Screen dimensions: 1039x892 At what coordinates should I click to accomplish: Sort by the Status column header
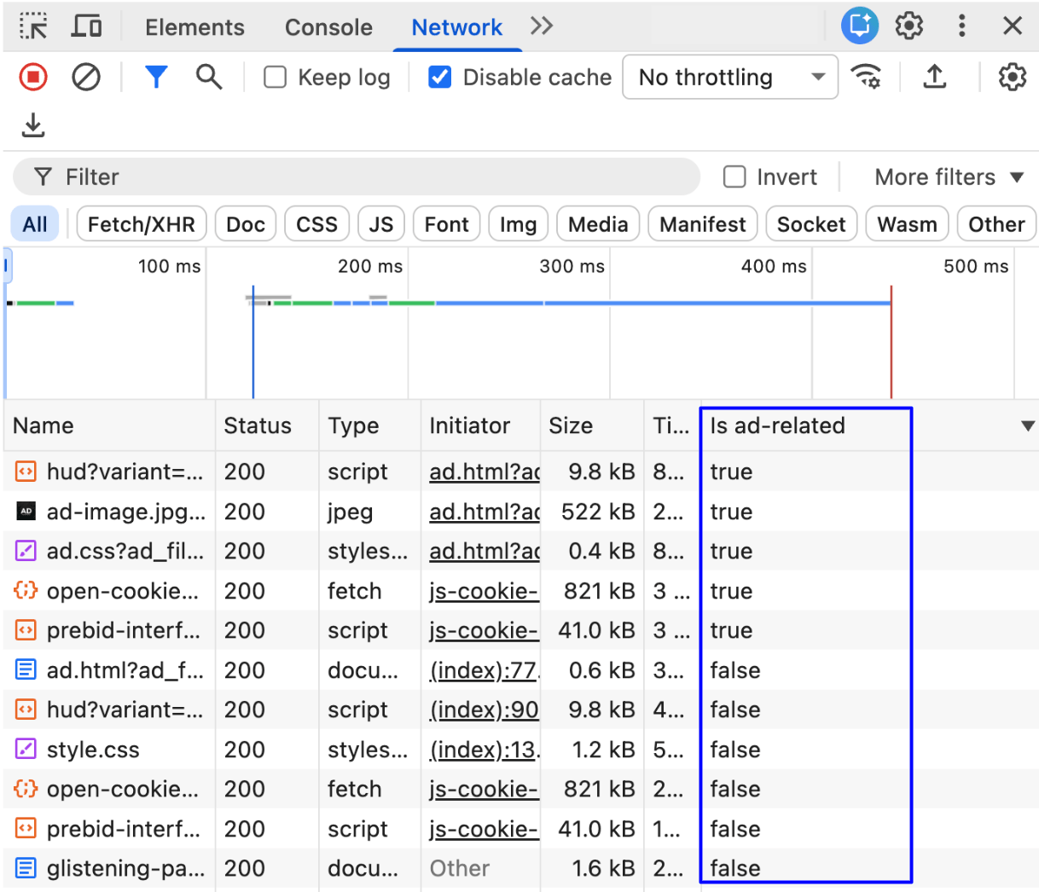click(266, 426)
